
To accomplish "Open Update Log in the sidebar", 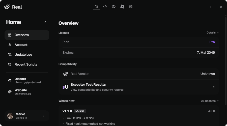I will [27, 55].
